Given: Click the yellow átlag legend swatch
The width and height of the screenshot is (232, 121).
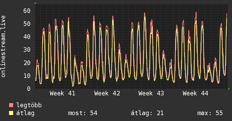Looking at the screenshot, I should click(x=11, y=113).
